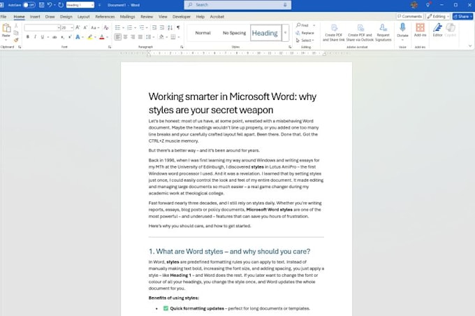Open the File menu
Screen dimensions: 475x316
[x=3, y=17]
